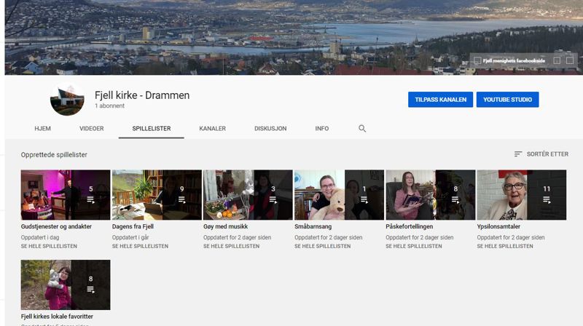Click playlist icon on Ypsilonsamtaler thumbnail
Screen dimensions: 583x326
[547, 200]
